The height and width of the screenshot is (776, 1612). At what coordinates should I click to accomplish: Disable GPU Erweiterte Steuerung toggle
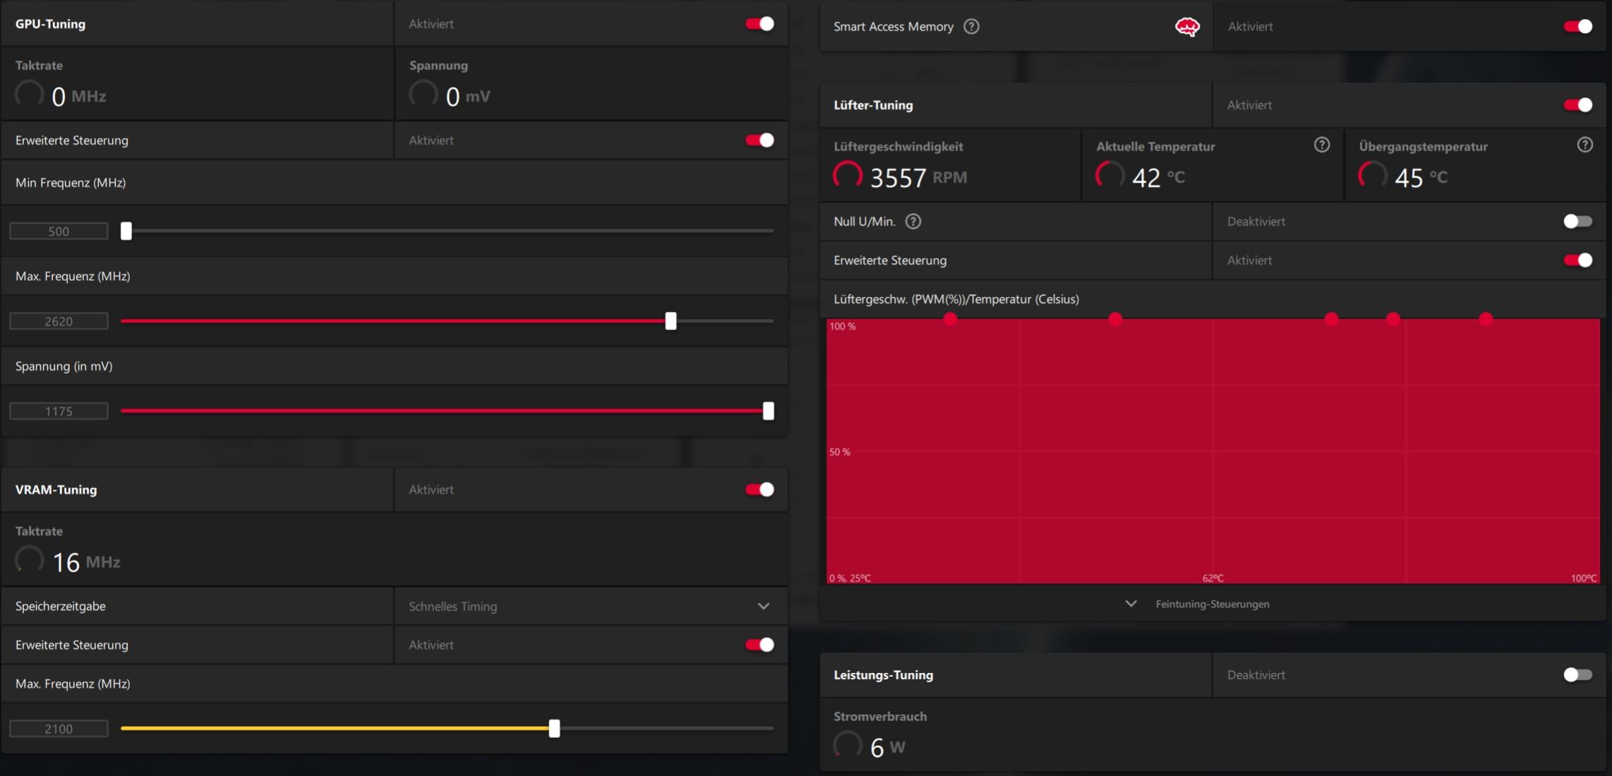[x=759, y=140]
